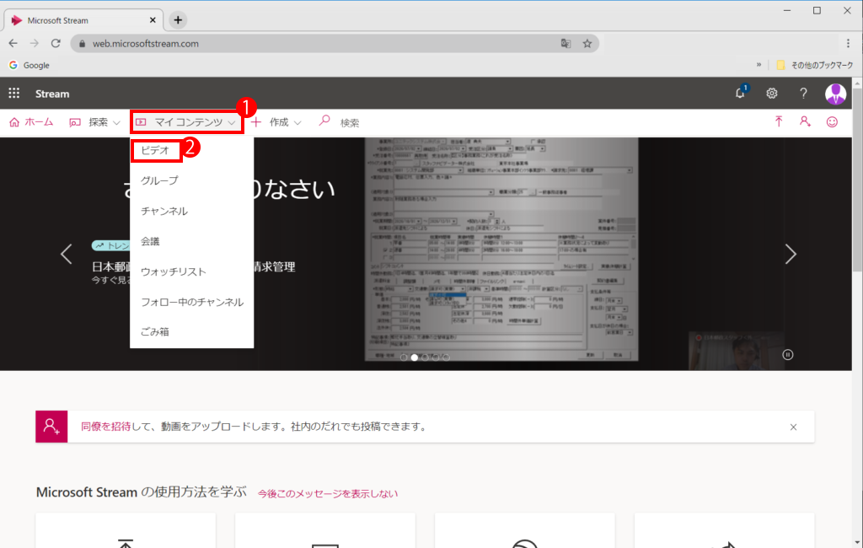The image size is (863, 548).
Task: Open the Google bookmark
Action: pos(29,65)
